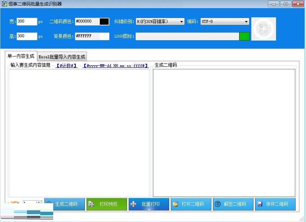Image resolution: width=306 pixels, height=222 pixels.
Task: Insert the 【#计数#】 counter placeholder link
Action: (x=67, y=66)
